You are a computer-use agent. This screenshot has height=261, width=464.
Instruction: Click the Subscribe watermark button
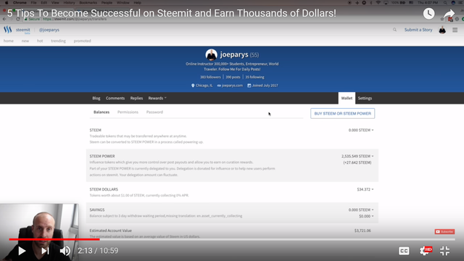pos(444,232)
